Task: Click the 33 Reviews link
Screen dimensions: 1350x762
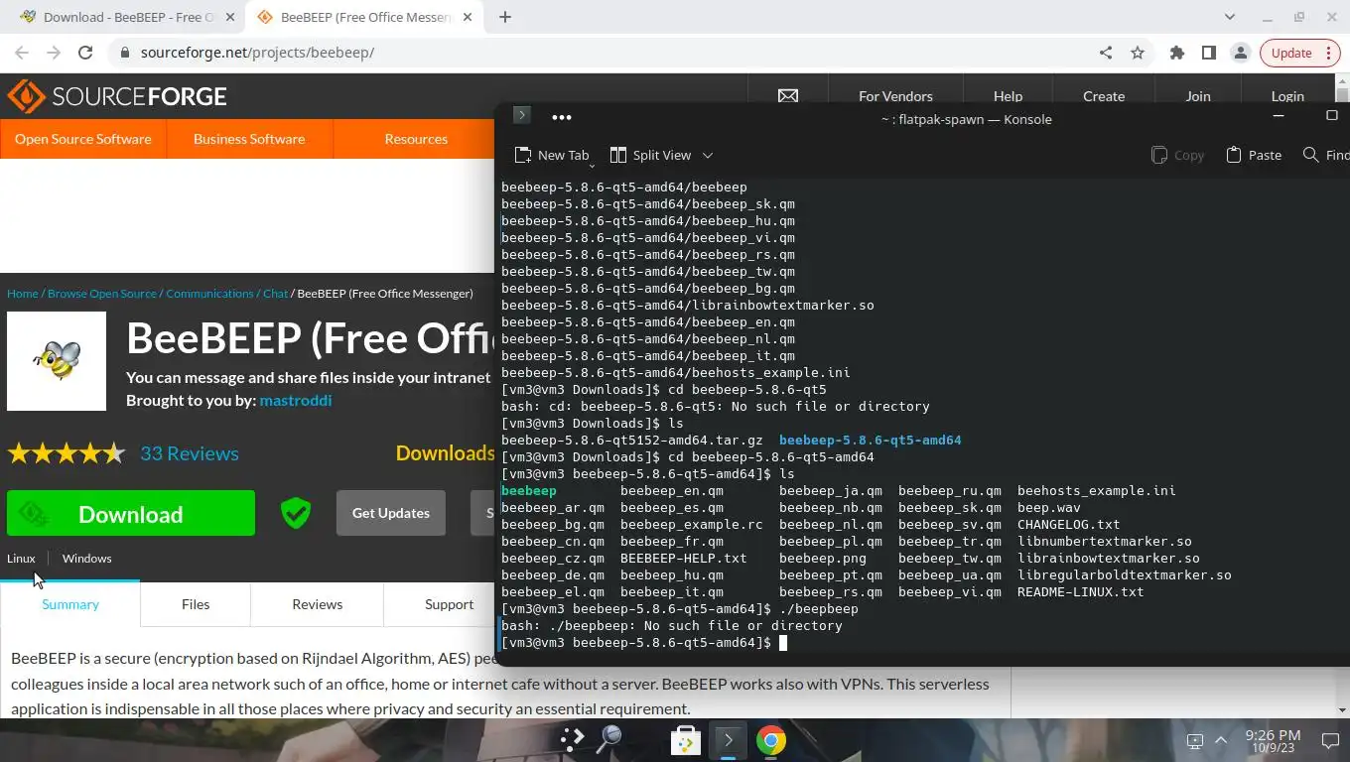Action: 190,453
